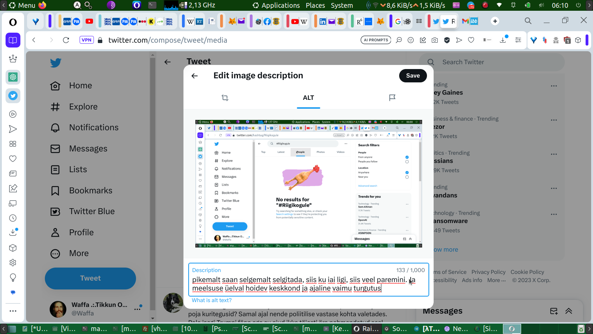Viewport: 593px width, 334px height.
Task: Click the Search Twitter field
Action: tap(491, 62)
